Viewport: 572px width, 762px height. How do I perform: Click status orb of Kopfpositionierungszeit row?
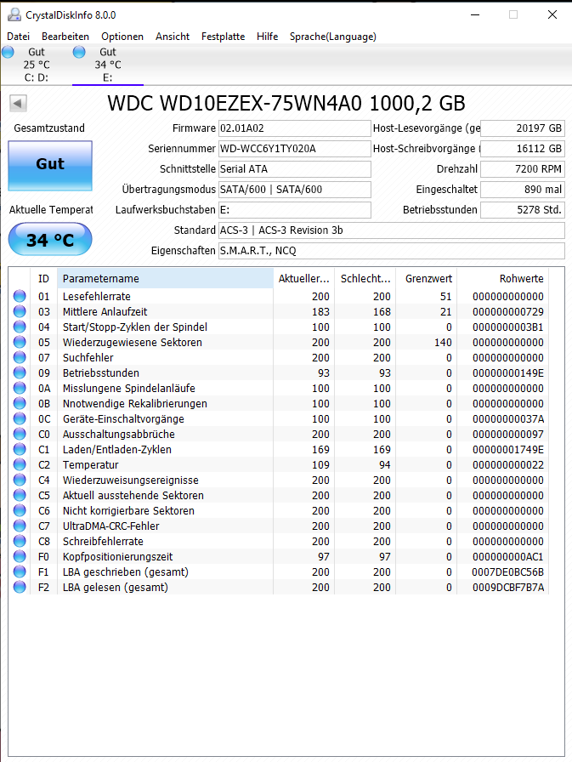tap(20, 556)
